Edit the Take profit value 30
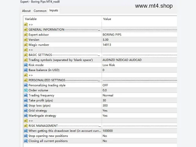This screenshot has height=147, width=196. coord(104,100)
